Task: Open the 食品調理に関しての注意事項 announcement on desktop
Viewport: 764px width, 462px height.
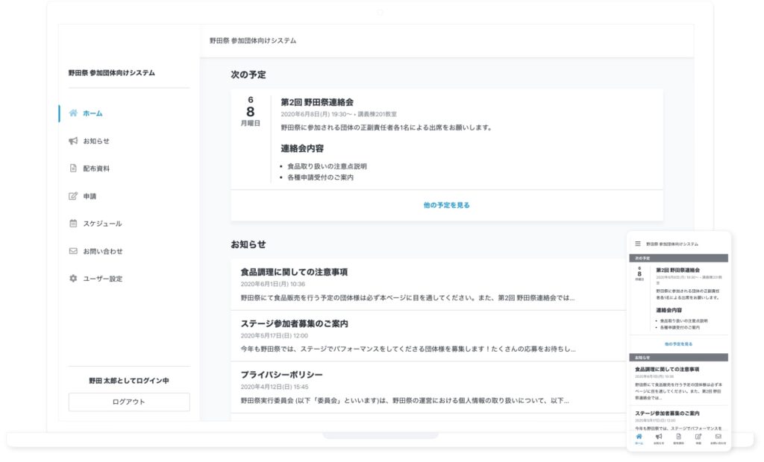Action: [x=294, y=272]
